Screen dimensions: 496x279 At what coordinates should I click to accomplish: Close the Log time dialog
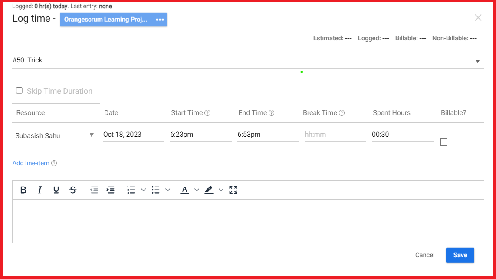(x=478, y=18)
